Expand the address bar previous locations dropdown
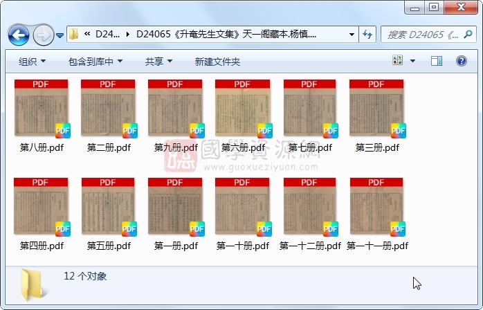Image resolution: width=483 pixels, height=310 pixels. click(352, 34)
